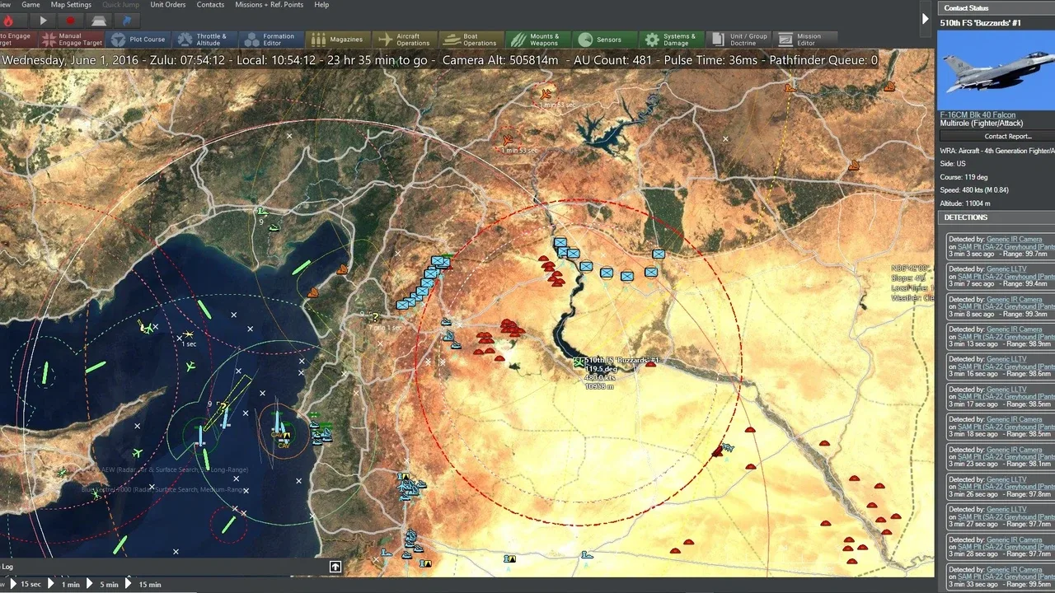
Task: Click the blue arrow toolbar icon
Action: (x=126, y=21)
